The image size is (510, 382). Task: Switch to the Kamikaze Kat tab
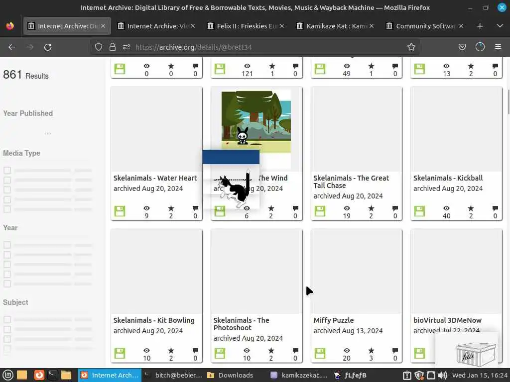(x=335, y=26)
